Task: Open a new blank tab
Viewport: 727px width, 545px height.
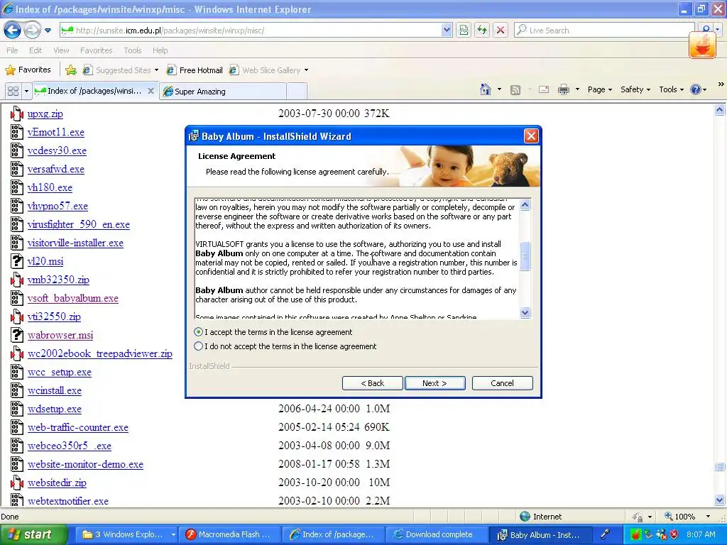Action: coord(297,91)
